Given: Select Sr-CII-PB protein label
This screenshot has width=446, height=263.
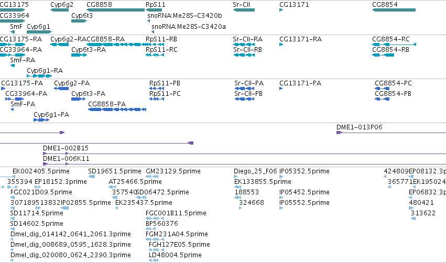Looking at the screenshot, I should click(x=248, y=94).
